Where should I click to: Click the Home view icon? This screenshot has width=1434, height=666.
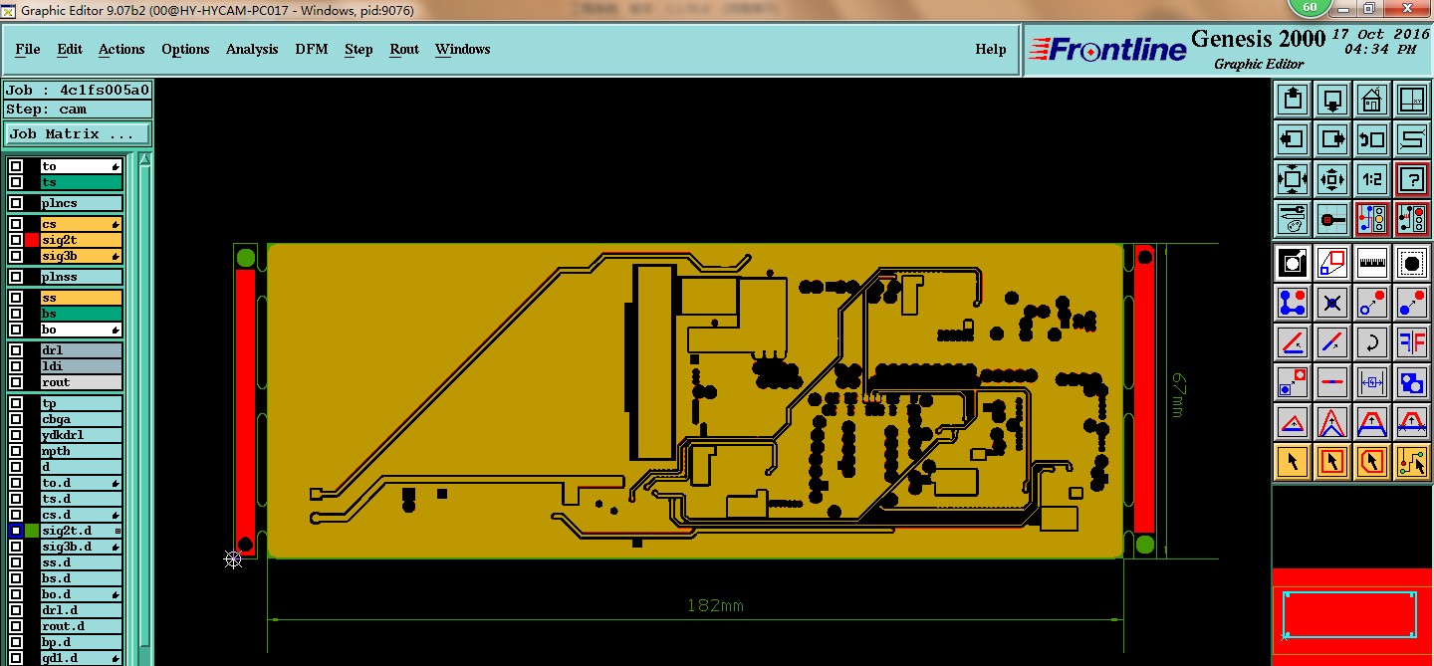pyautogui.click(x=1372, y=100)
